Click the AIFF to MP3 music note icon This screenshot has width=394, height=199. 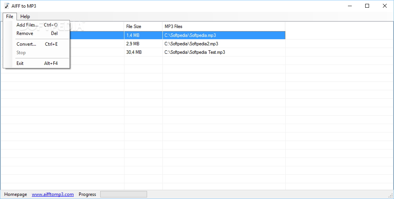[7, 6]
